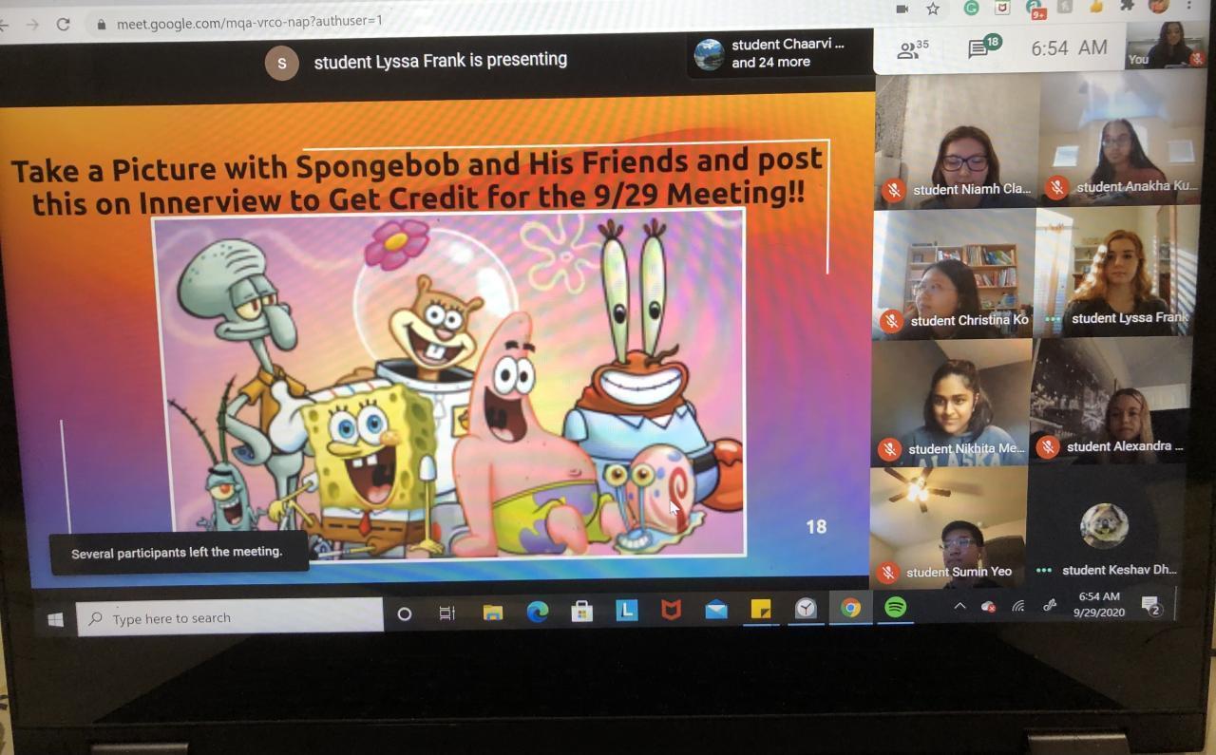Open Sticky Notes from the taskbar

[x=761, y=609]
